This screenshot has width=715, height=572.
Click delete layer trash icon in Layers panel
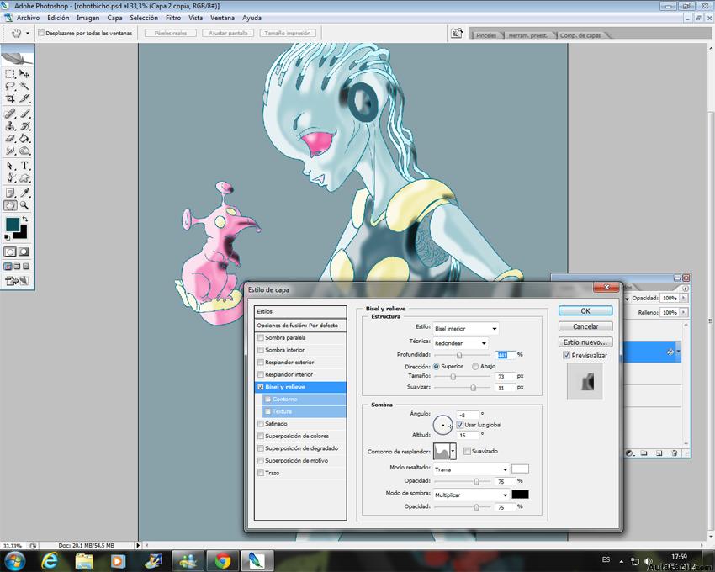[x=675, y=453]
